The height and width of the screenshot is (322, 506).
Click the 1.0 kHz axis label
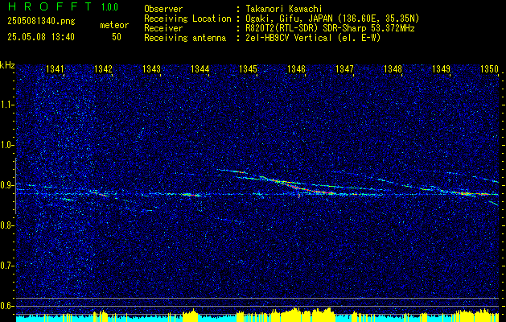(6, 146)
